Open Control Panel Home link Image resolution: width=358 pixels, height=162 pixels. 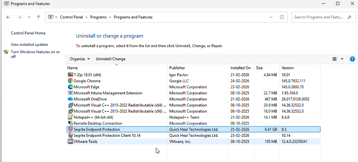28,33
